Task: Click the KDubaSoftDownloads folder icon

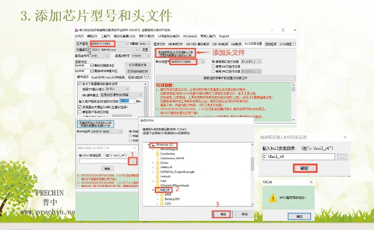Action: 158,185
